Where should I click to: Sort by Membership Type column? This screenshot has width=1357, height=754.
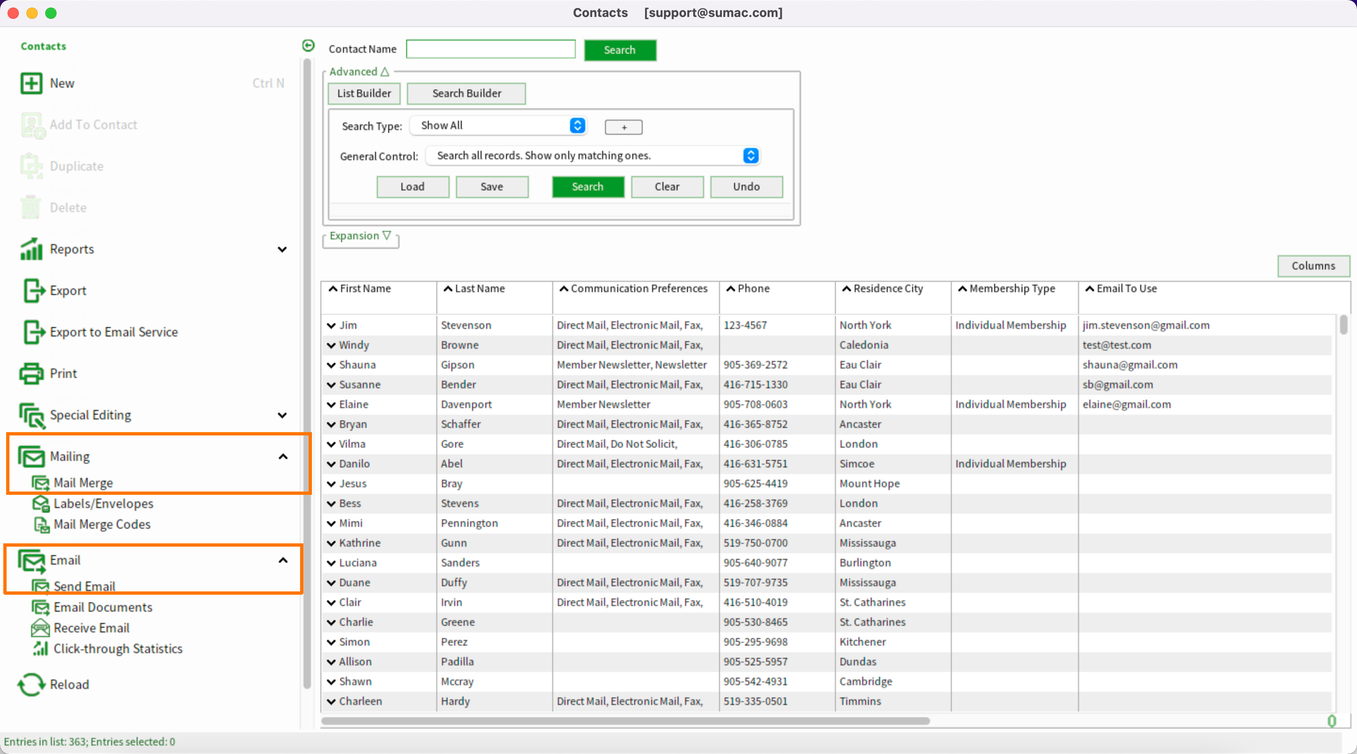[x=1007, y=289]
